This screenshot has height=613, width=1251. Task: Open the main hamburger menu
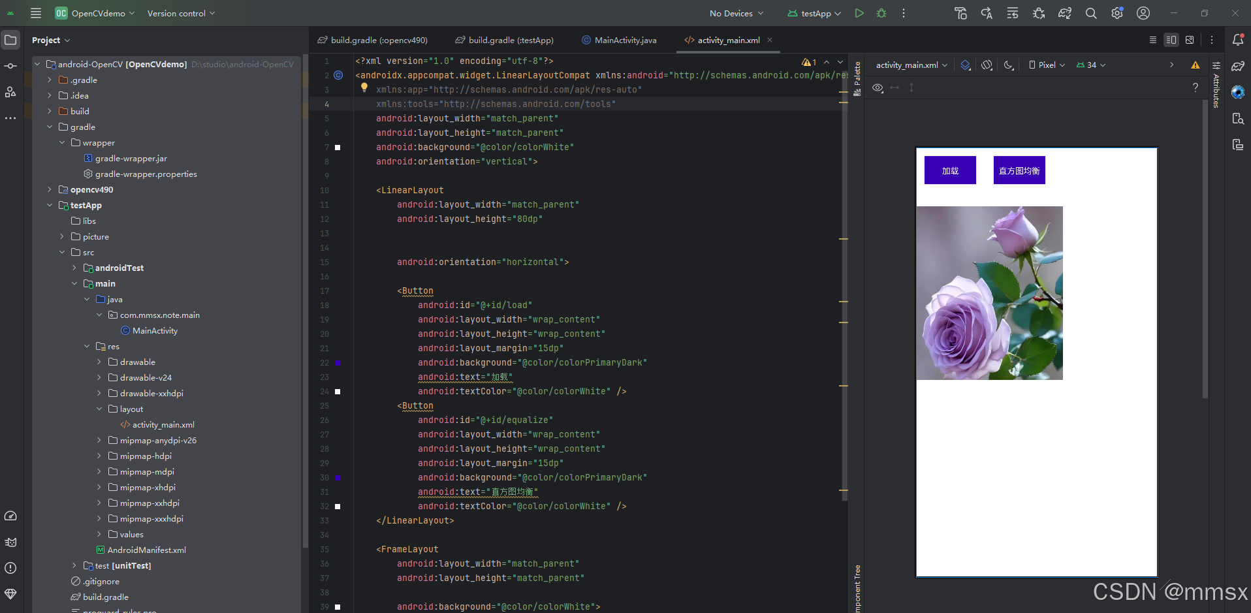pyautogui.click(x=36, y=13)
